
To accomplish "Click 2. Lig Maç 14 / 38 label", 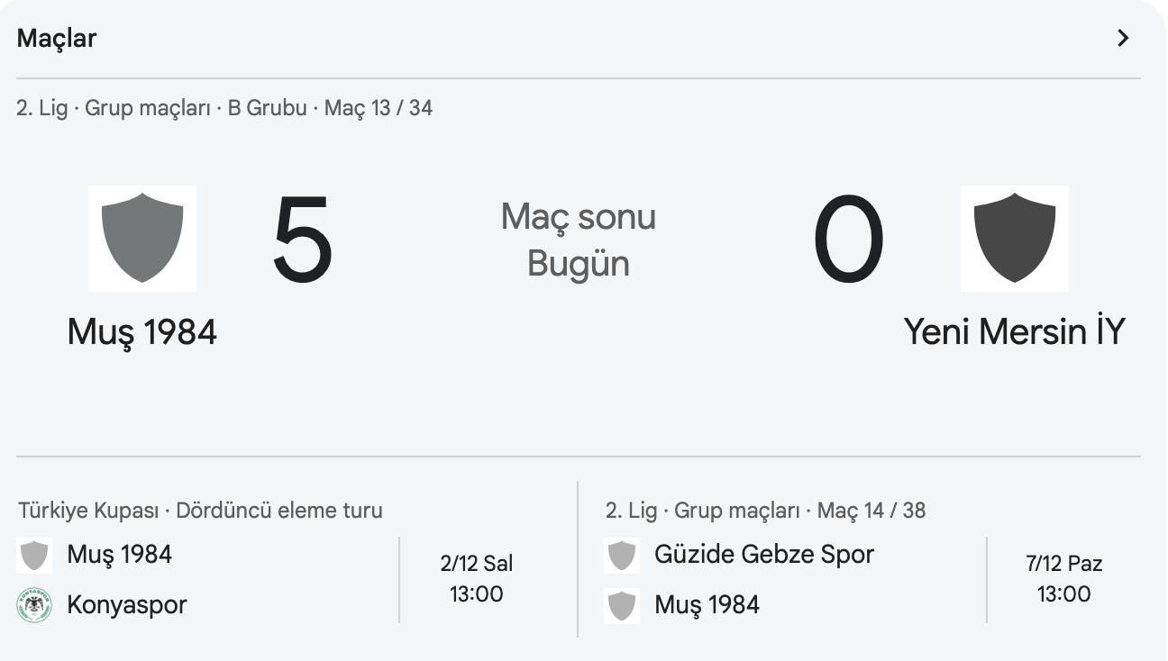I will pyautogui.click(x=765, y=511).
